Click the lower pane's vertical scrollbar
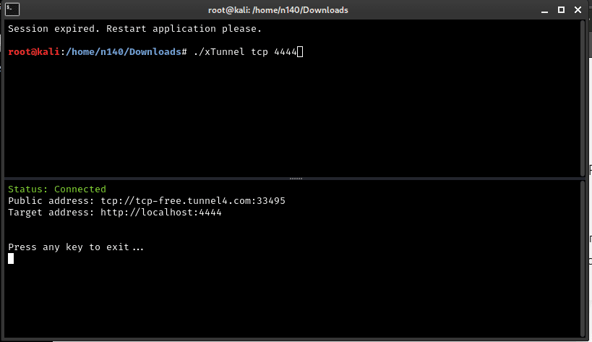This screenshot has width=592, height=342. pos(583,259)
